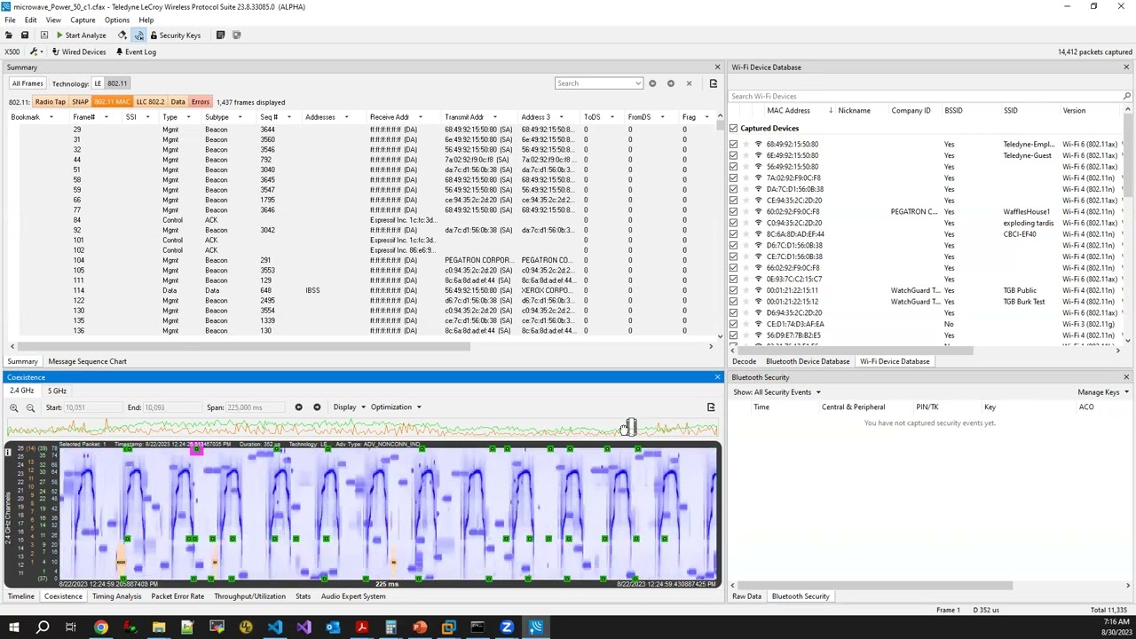Image resolution: width=1136 pixels, height=639 pixels.
Task: Open Zoom from the taskbar
Action: coord(507,628)
